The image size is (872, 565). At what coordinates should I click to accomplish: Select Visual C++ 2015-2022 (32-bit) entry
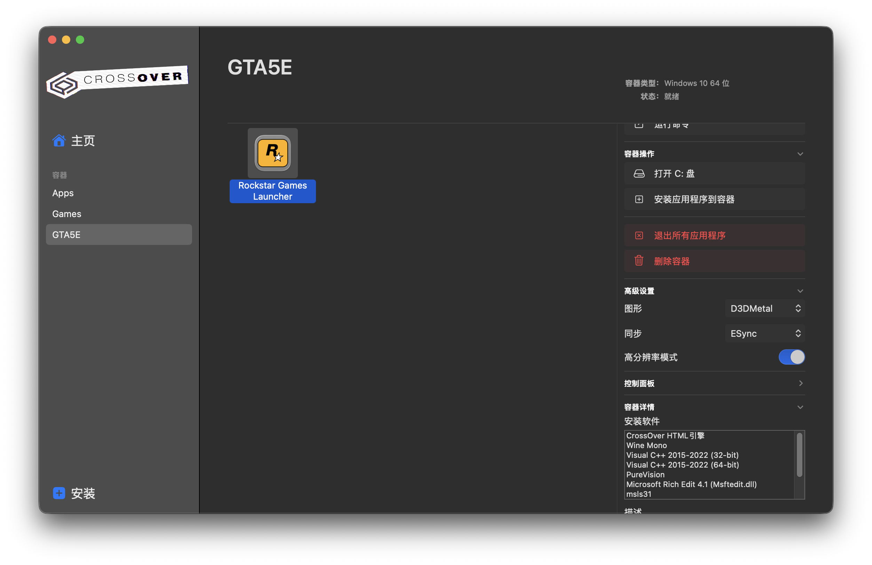tap(682, 455)
